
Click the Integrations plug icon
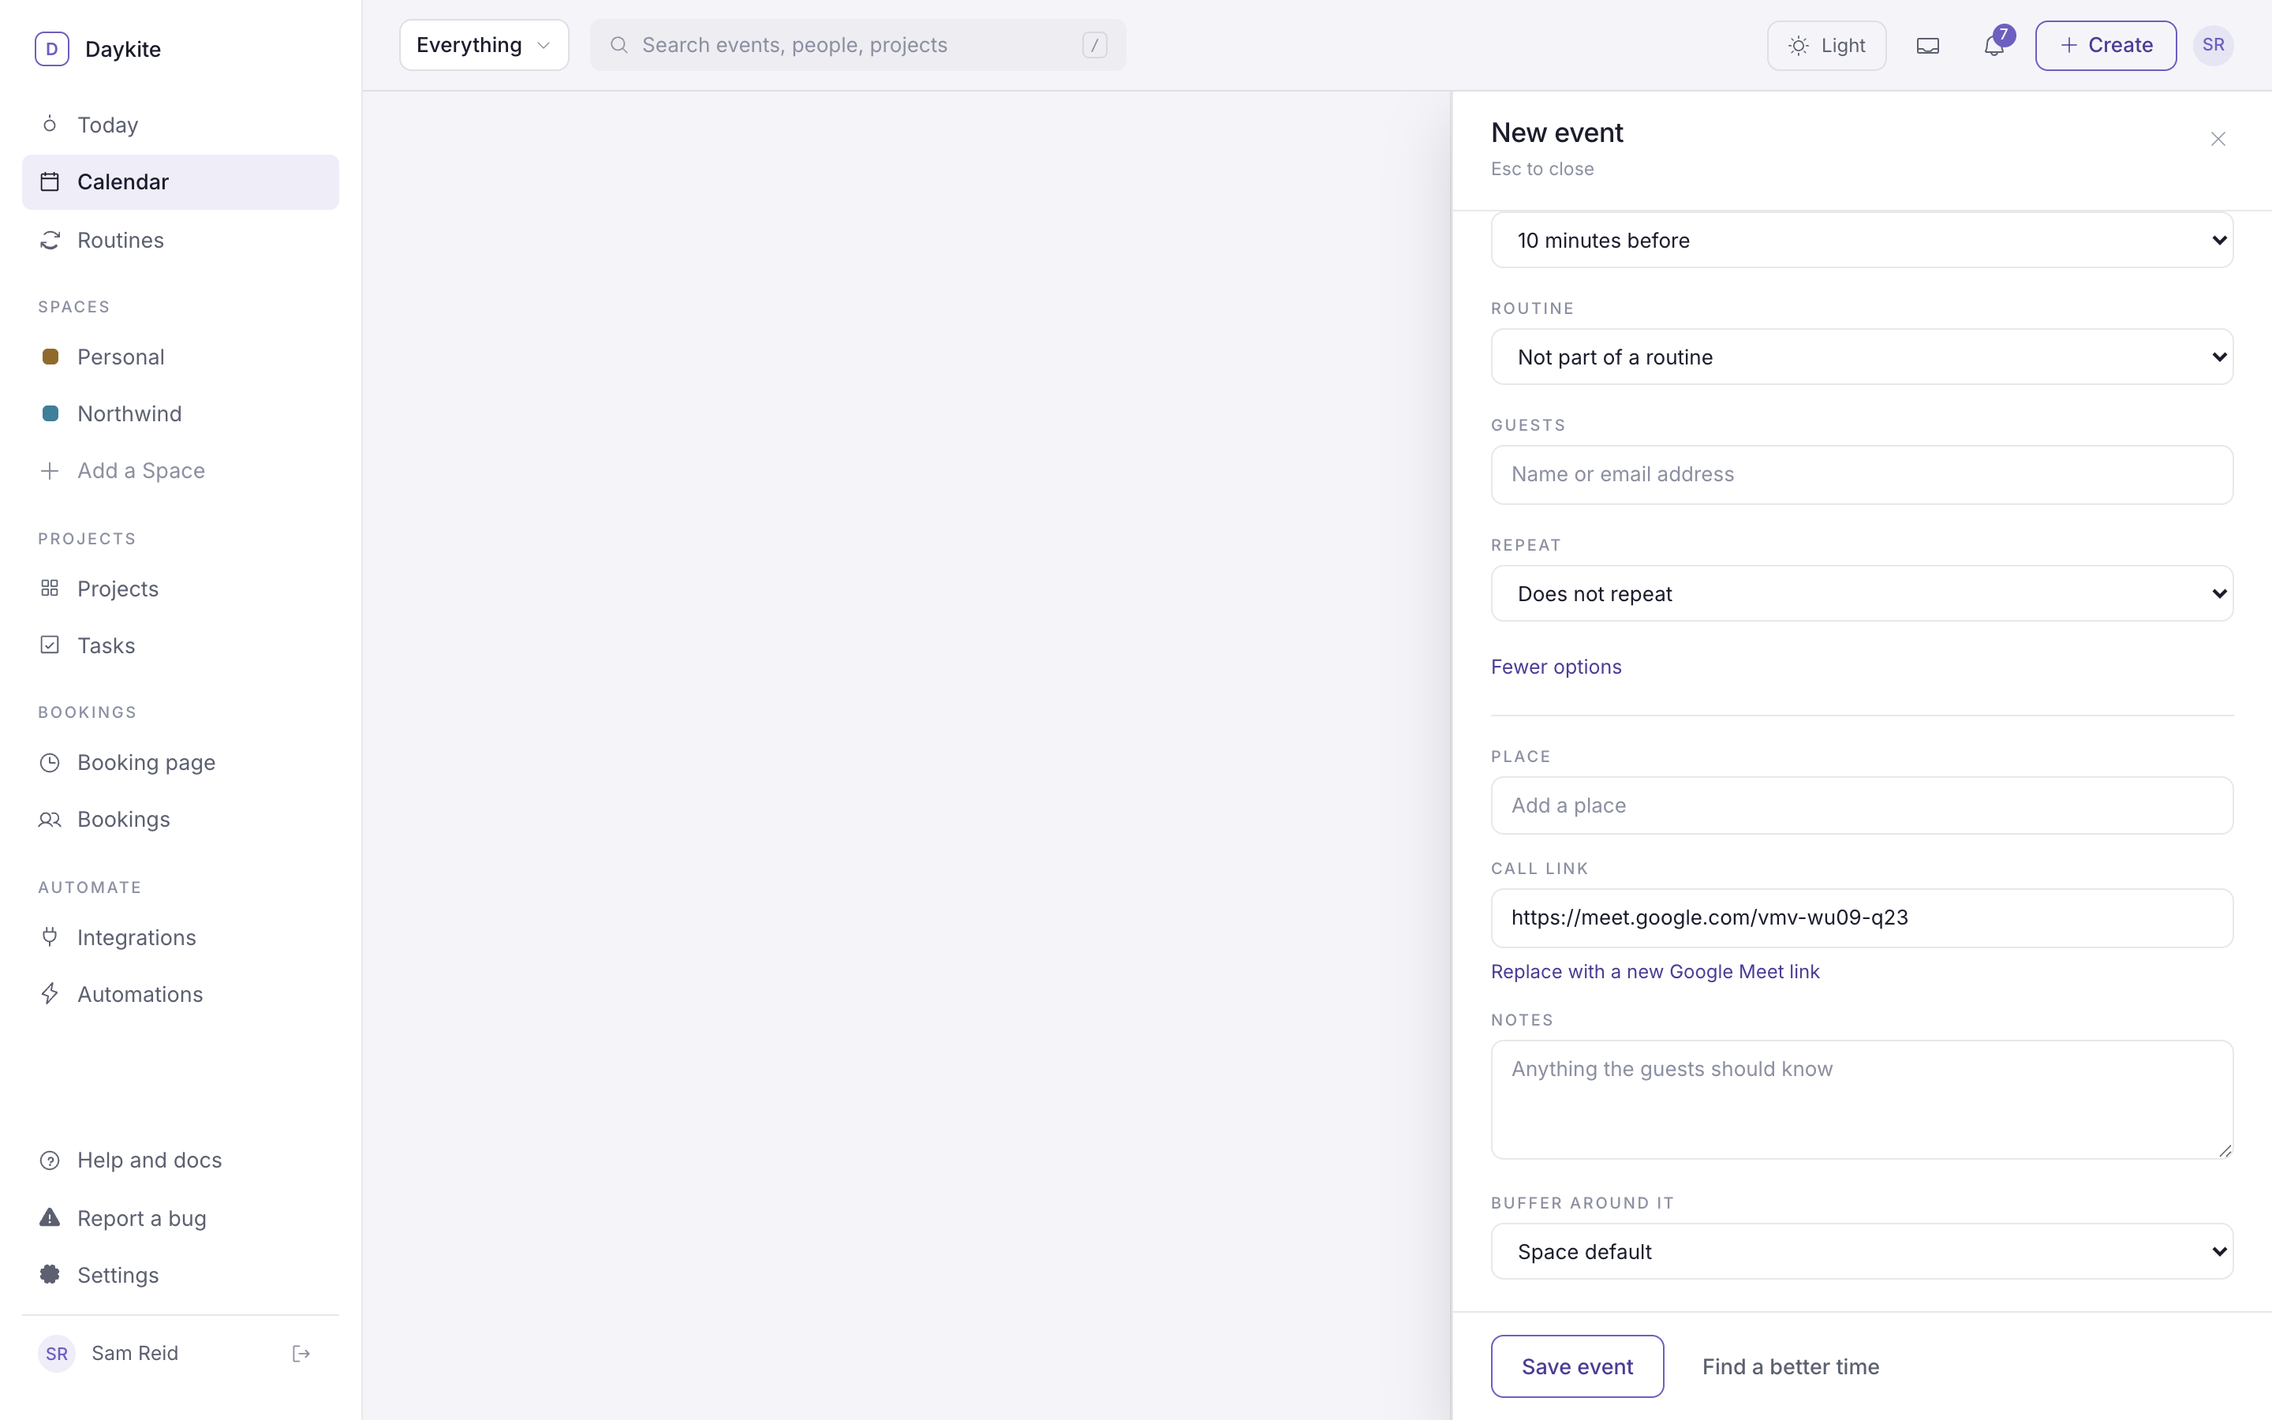(50, 937)
